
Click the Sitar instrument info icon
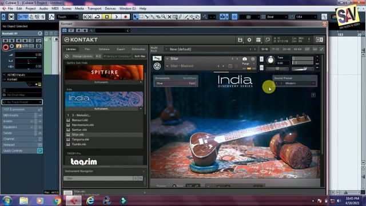point(253,59)
